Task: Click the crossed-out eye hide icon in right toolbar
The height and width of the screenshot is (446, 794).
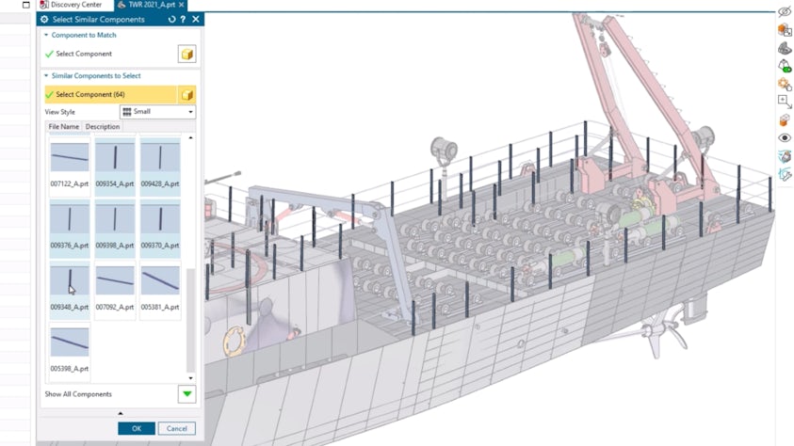Action: [785, 11]
